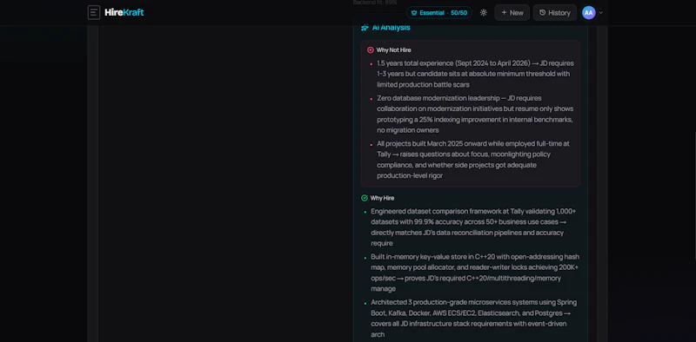Image resolution: width=696 pixels, height=342 pixels.
Task: Expand the account menu chevron
Action: [x=601, y=13]
